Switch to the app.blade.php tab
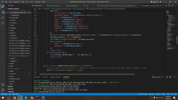178x100 pixels. tap(73, 6)
